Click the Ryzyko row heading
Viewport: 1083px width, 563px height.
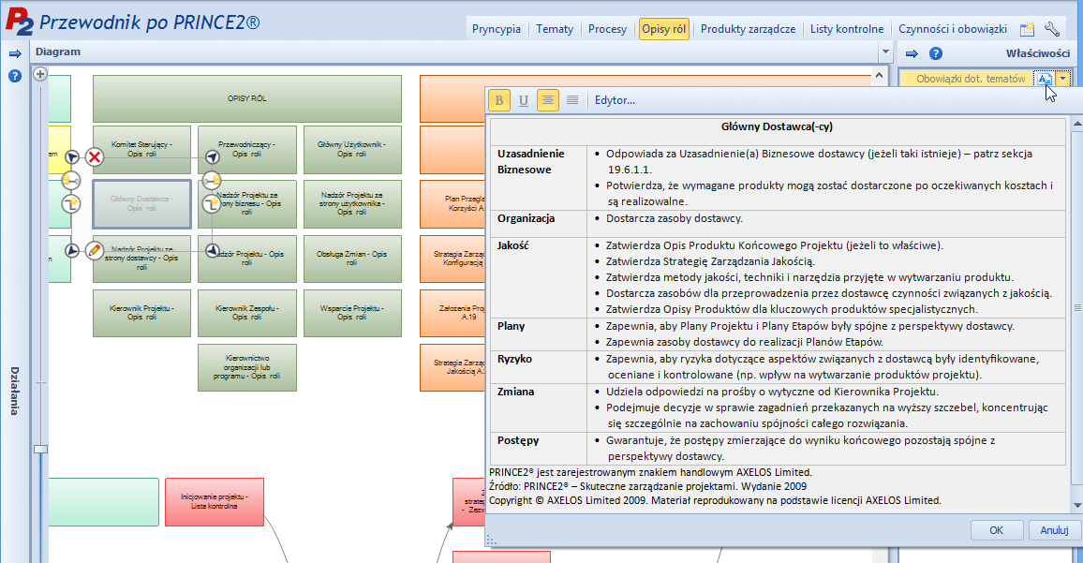(514, 359)
